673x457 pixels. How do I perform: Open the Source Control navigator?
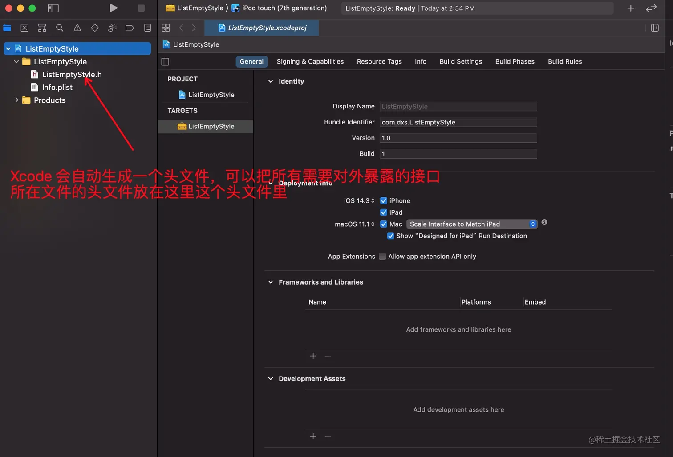24,28
